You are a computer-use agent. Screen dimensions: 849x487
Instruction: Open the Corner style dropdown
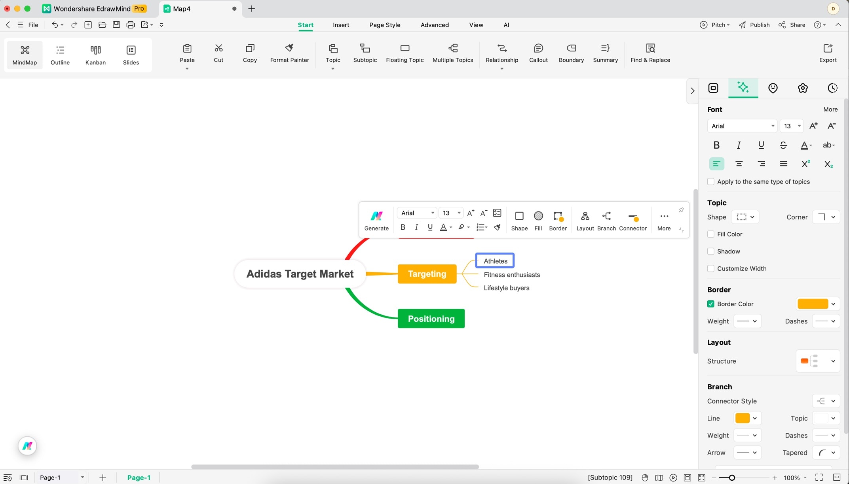point(826,217)
